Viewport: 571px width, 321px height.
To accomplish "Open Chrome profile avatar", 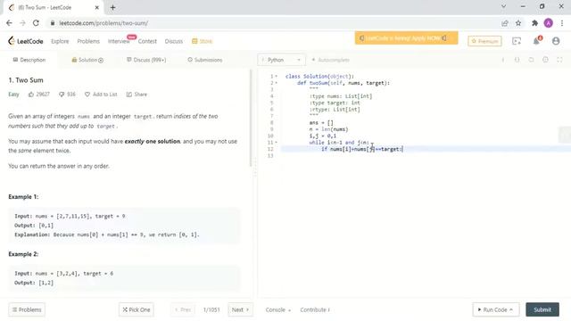I will click(x=549, y=23).
